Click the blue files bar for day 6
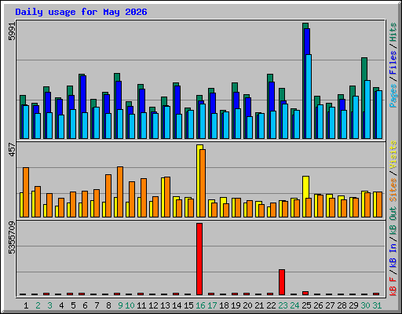The image size is (402, 314). click(x=83, y=94)
